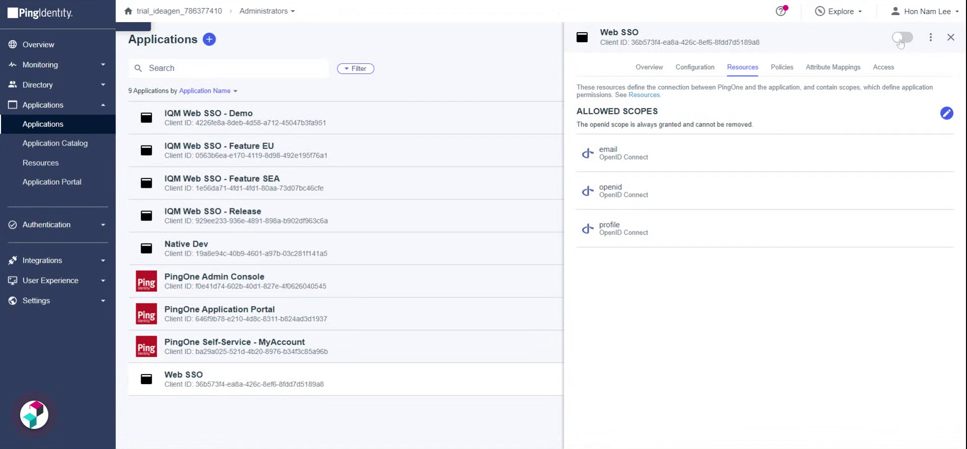This screenshot has width=967, height=449.
Task: Open the Administrators environment dropdown
Action: [267, 11]
